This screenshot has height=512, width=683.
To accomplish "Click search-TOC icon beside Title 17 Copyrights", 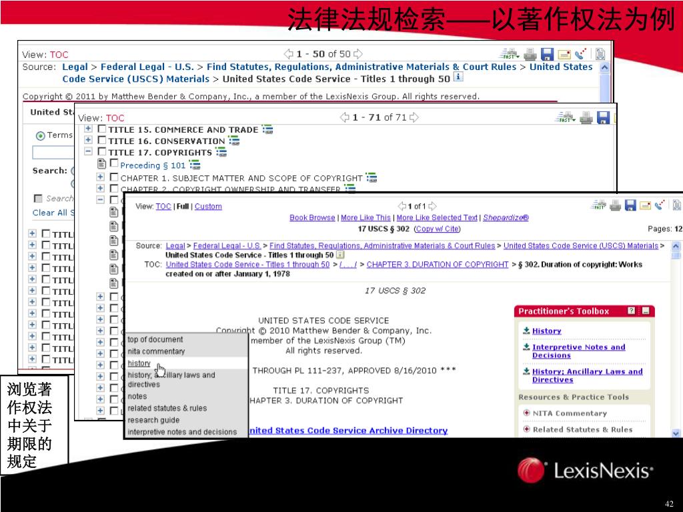I will [221, 153].
